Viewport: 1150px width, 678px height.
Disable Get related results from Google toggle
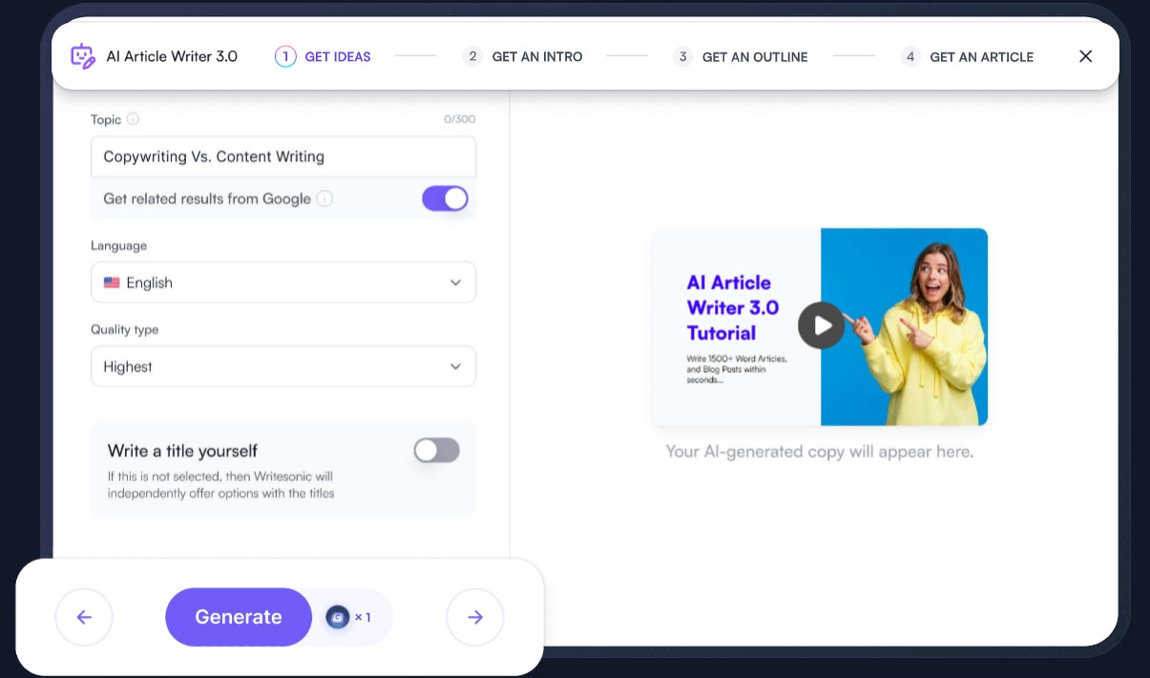pyautogui.click(x=445, y=198)
